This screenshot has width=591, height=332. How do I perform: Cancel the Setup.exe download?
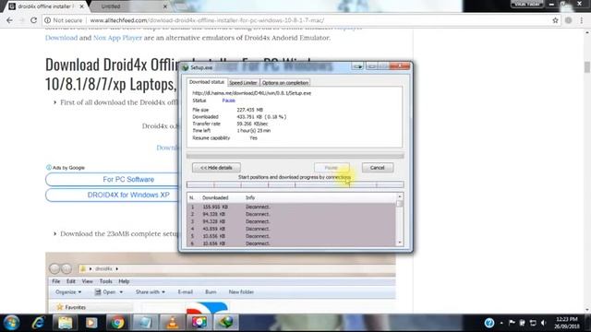coord(378,168)
